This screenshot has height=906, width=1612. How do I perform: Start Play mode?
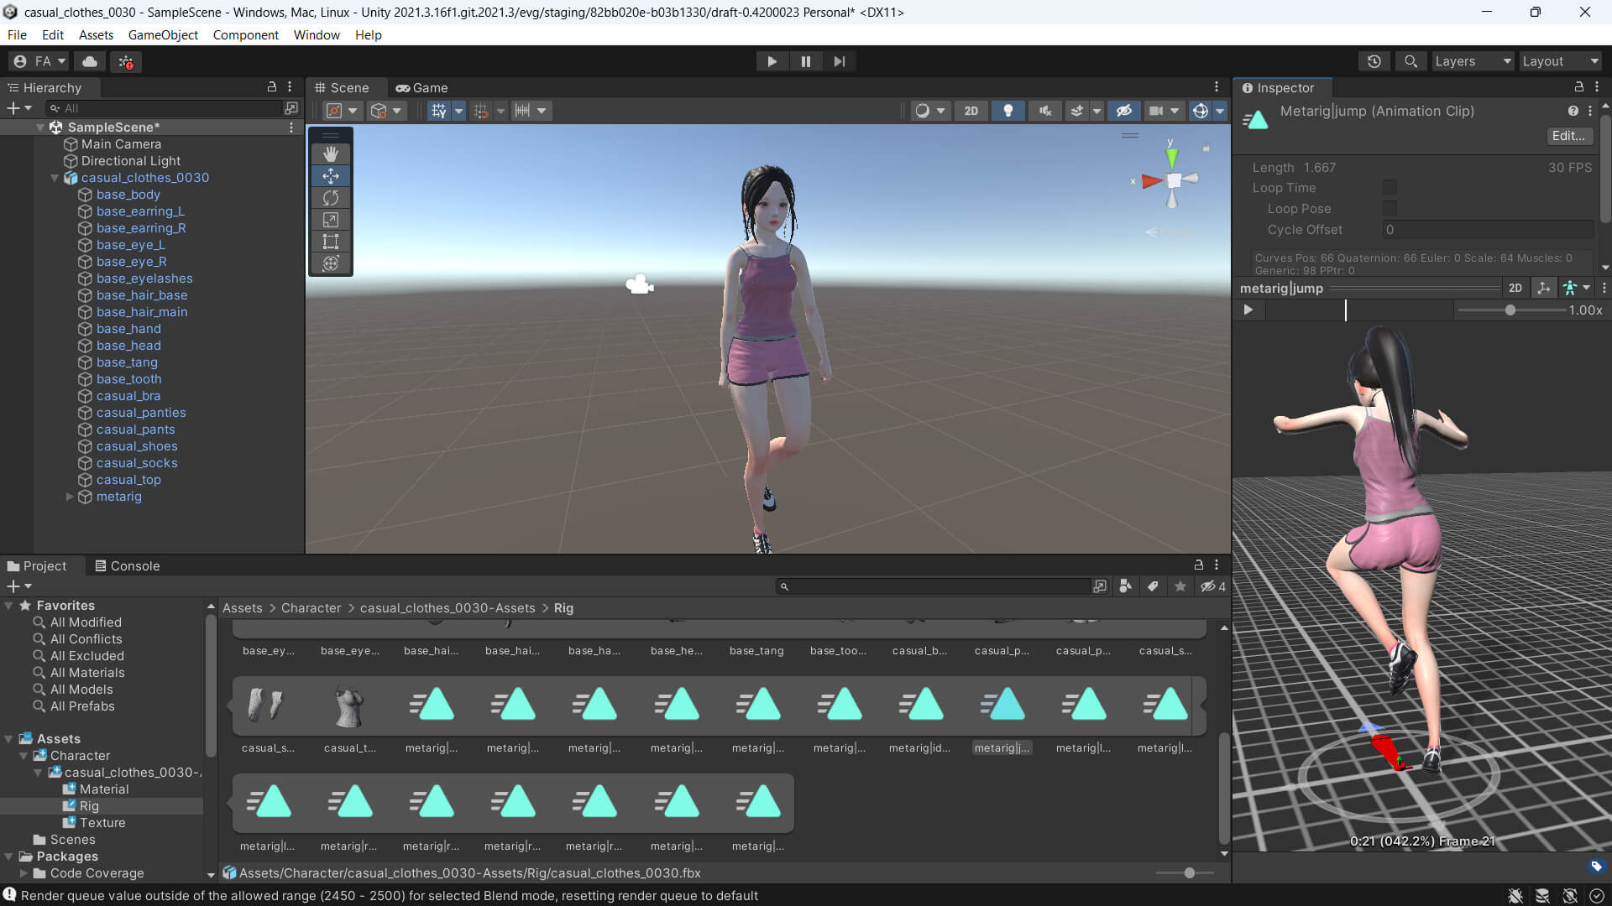click(772, 61)
